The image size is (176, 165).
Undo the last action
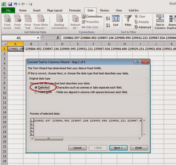click(15, 4)
